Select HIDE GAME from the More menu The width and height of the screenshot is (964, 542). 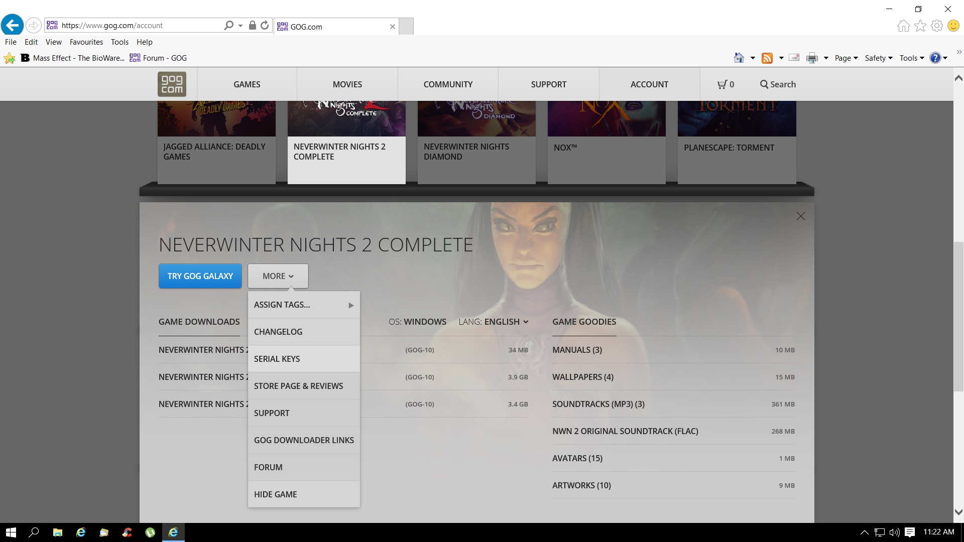(304, 494)
